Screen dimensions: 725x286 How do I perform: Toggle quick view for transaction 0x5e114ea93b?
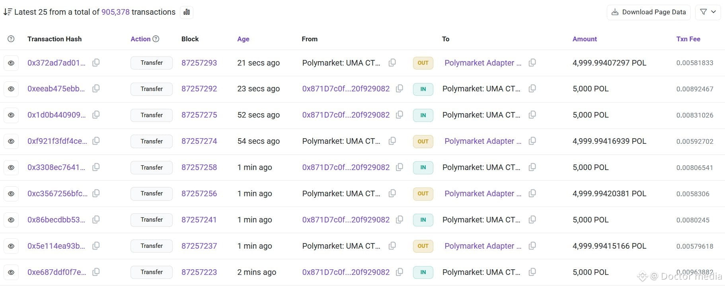pos(11,246)
